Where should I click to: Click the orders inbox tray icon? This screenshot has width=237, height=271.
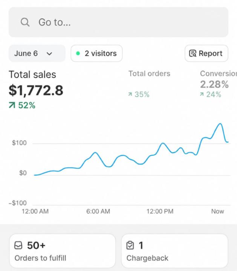18,245
